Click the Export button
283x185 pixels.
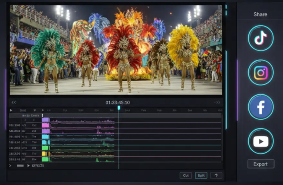[261, 164]
